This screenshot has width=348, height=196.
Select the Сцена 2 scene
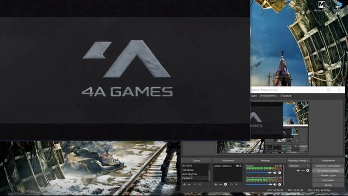coord(195,178)
